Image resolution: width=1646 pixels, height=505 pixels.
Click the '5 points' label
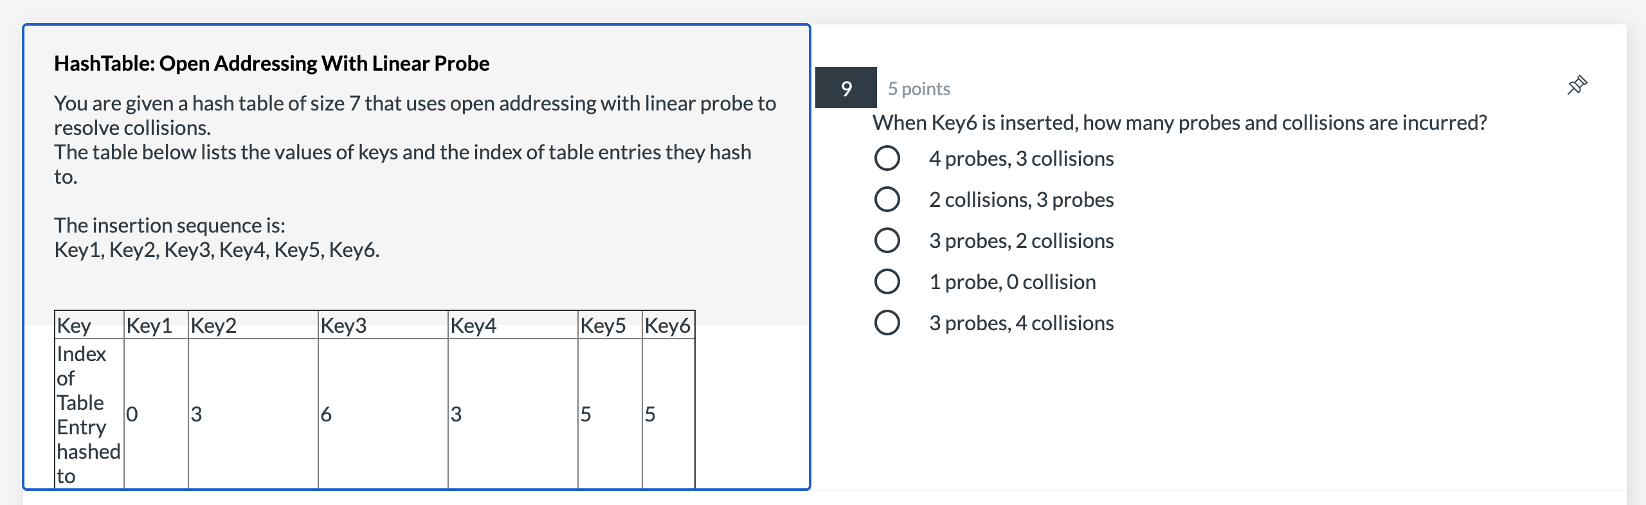(919, 89)
